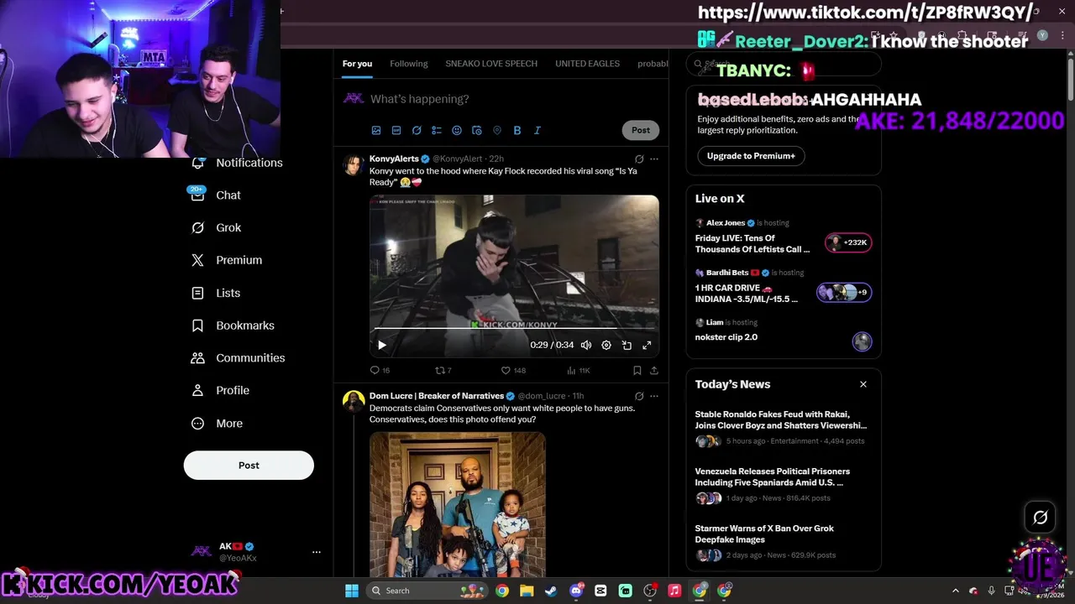Dismiss the Today's News panel
Screen dimensions: 1075x604
click(x=863, y=384)
